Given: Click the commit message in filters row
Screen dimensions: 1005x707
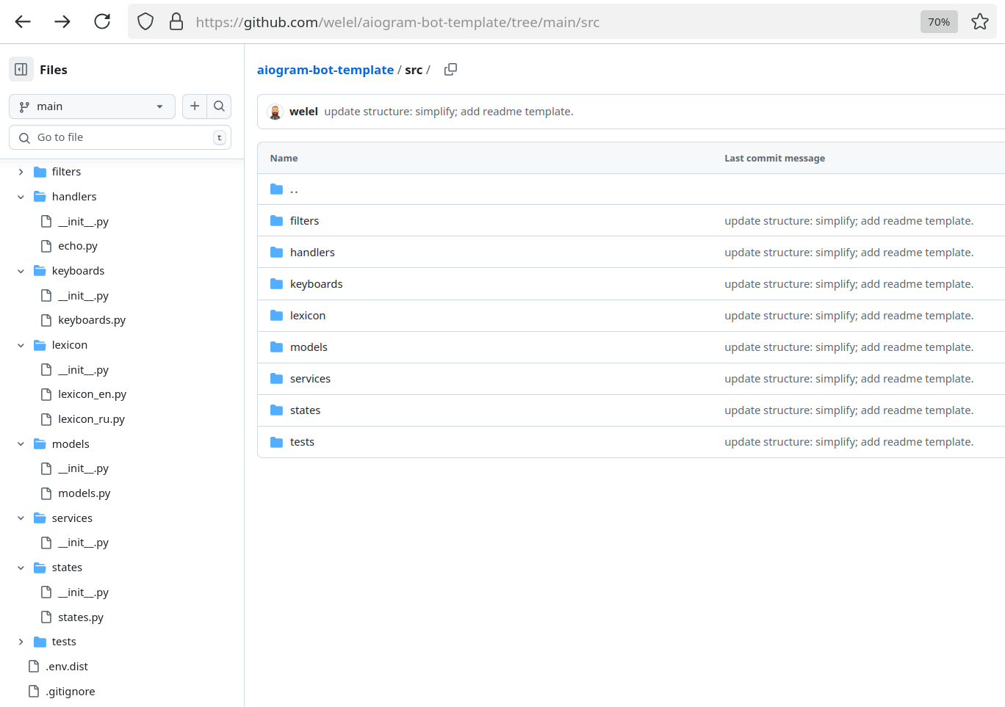Looking at the screenshot, I should pyautogui.click(x=849, y=221).
